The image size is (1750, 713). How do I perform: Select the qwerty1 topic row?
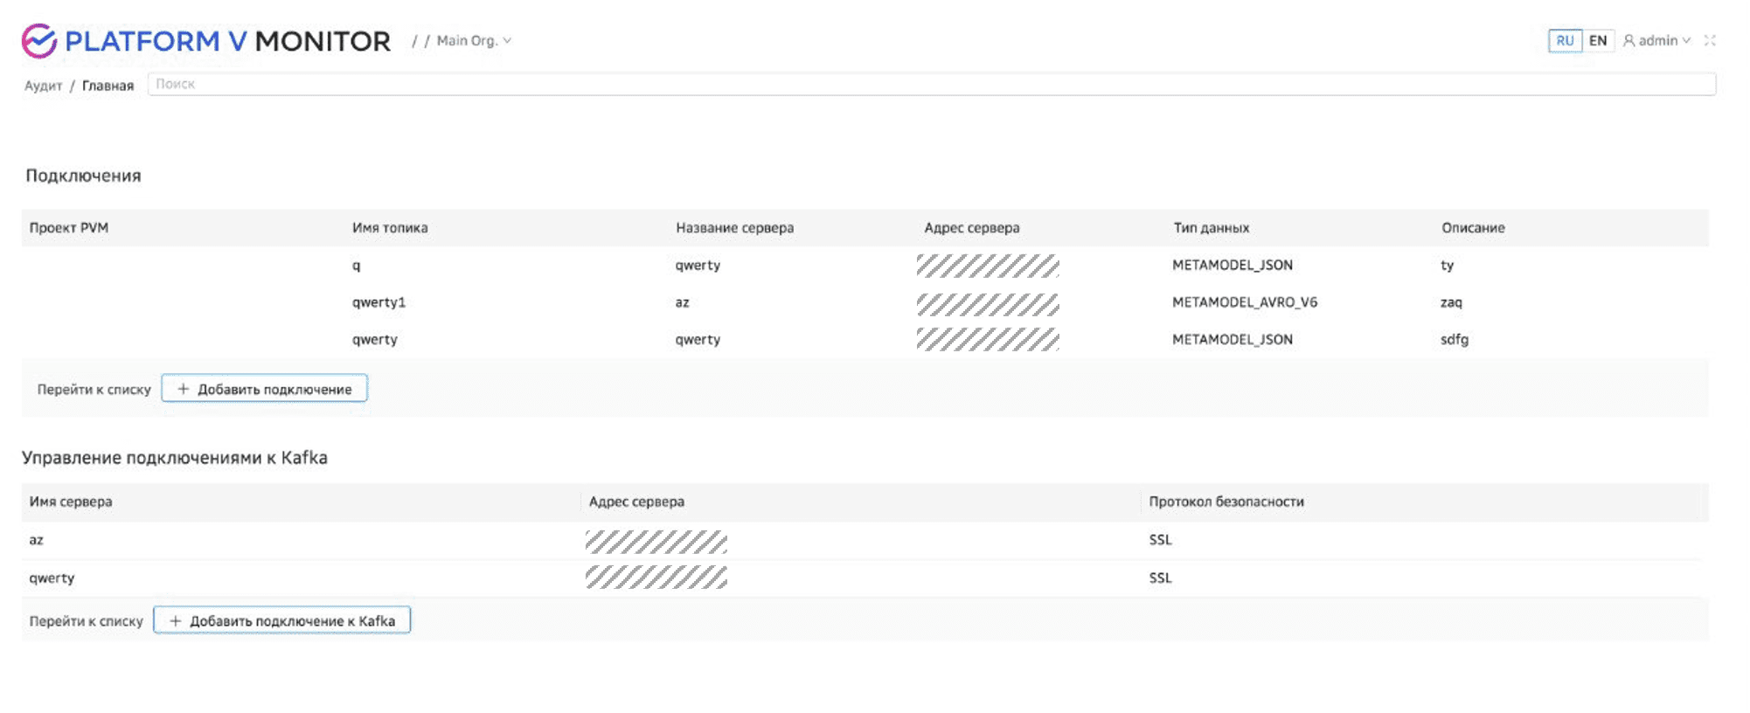click(378, 302)
